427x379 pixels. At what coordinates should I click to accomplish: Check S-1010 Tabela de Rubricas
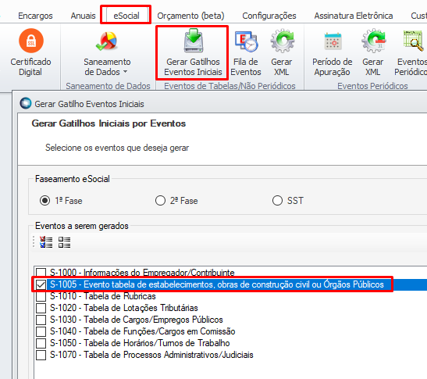pos(41,296)
